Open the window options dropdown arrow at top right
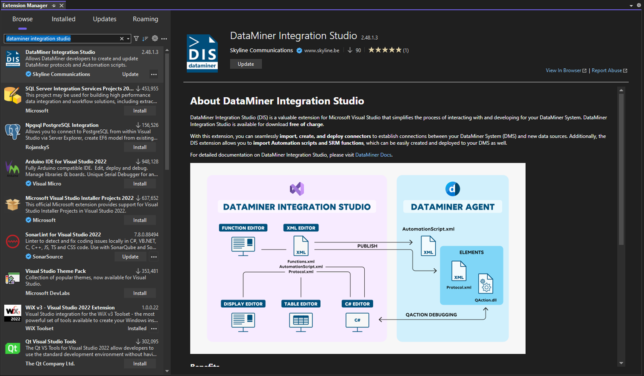This screenshot has height=376, width=644. [x=631, y=6]
